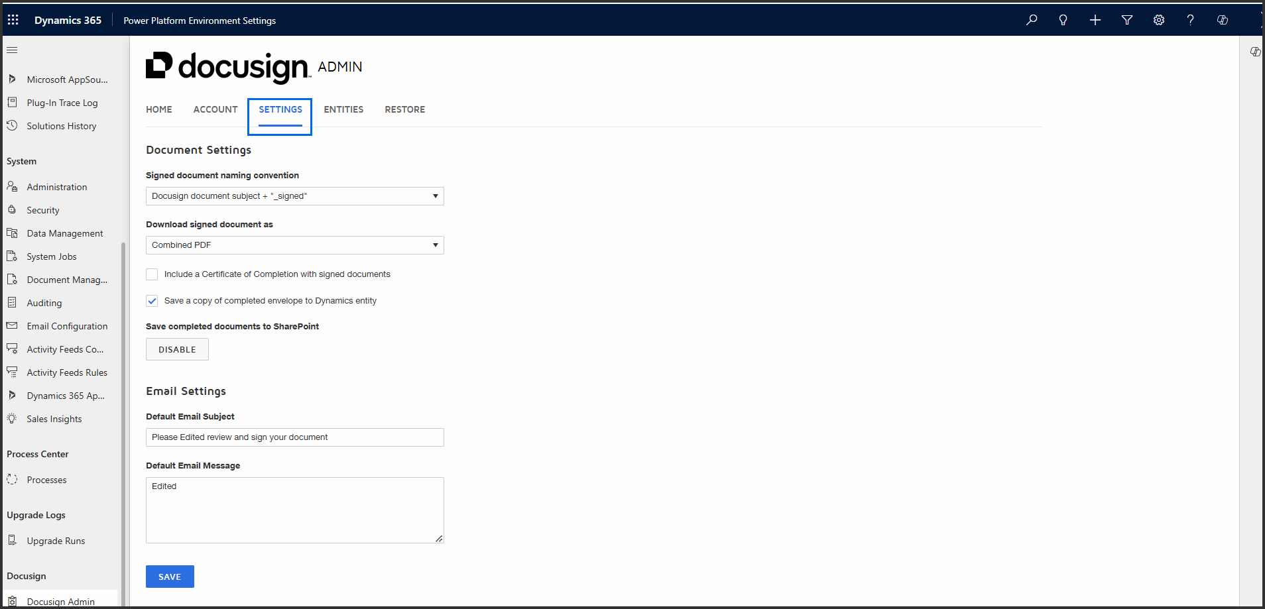Select the System Jobs icon
This screenshot has height=609, width=1265.
pyautogui.click(x=13, y=256)
